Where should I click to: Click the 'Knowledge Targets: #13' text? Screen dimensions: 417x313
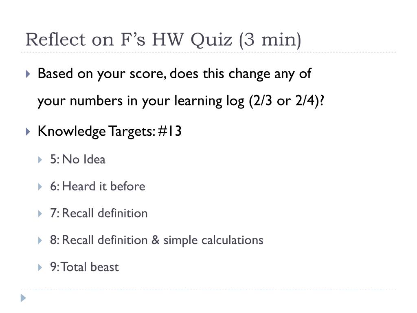[110, 132]
